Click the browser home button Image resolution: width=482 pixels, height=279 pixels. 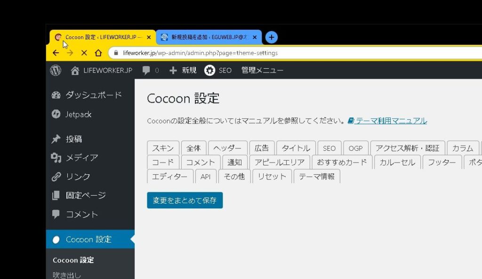click(98, 53)
